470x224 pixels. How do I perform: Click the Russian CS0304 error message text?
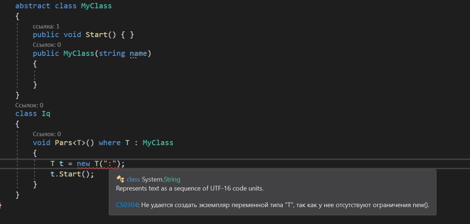(x=285, y=205)
